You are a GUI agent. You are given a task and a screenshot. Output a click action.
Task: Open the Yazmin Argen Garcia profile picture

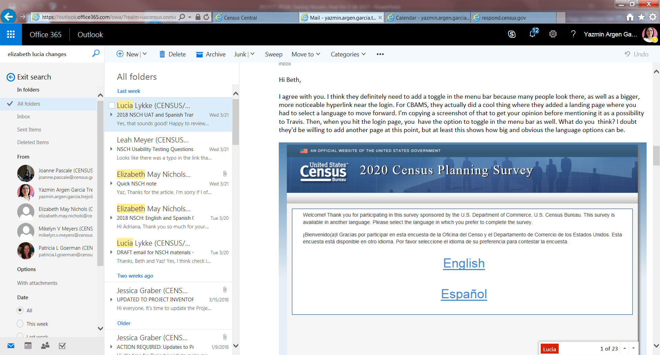650,34
